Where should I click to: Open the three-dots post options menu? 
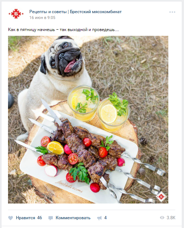[172, 12]
